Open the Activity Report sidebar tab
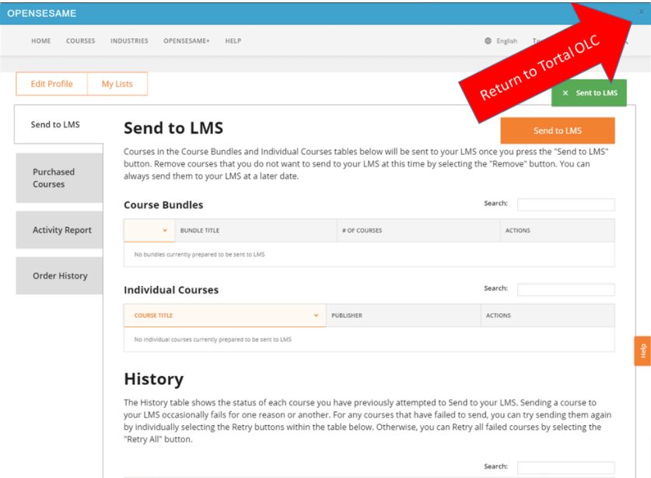Image resolution: width=651 pixels, height=478 pixels. [59, 230]
